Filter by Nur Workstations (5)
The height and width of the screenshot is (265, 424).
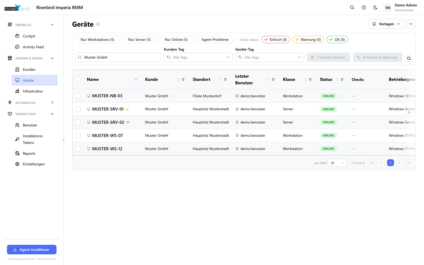pos(98,39)
